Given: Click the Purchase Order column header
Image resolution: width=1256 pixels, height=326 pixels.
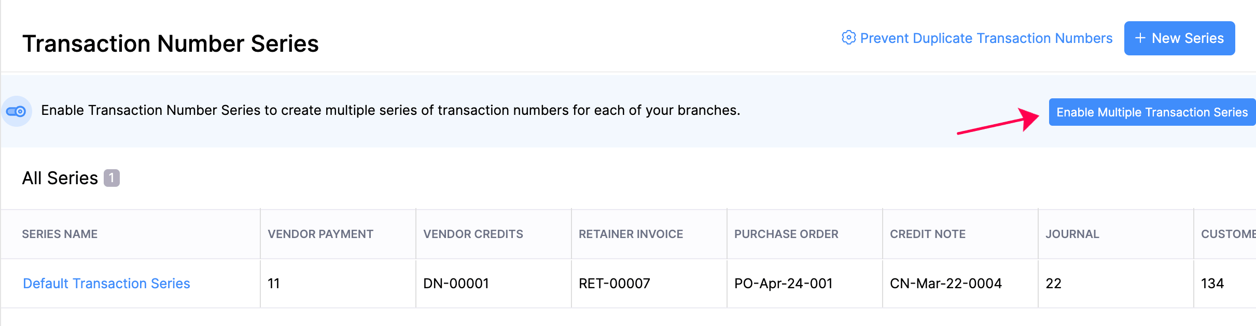Looking at the screenshot, I should 786,234.
